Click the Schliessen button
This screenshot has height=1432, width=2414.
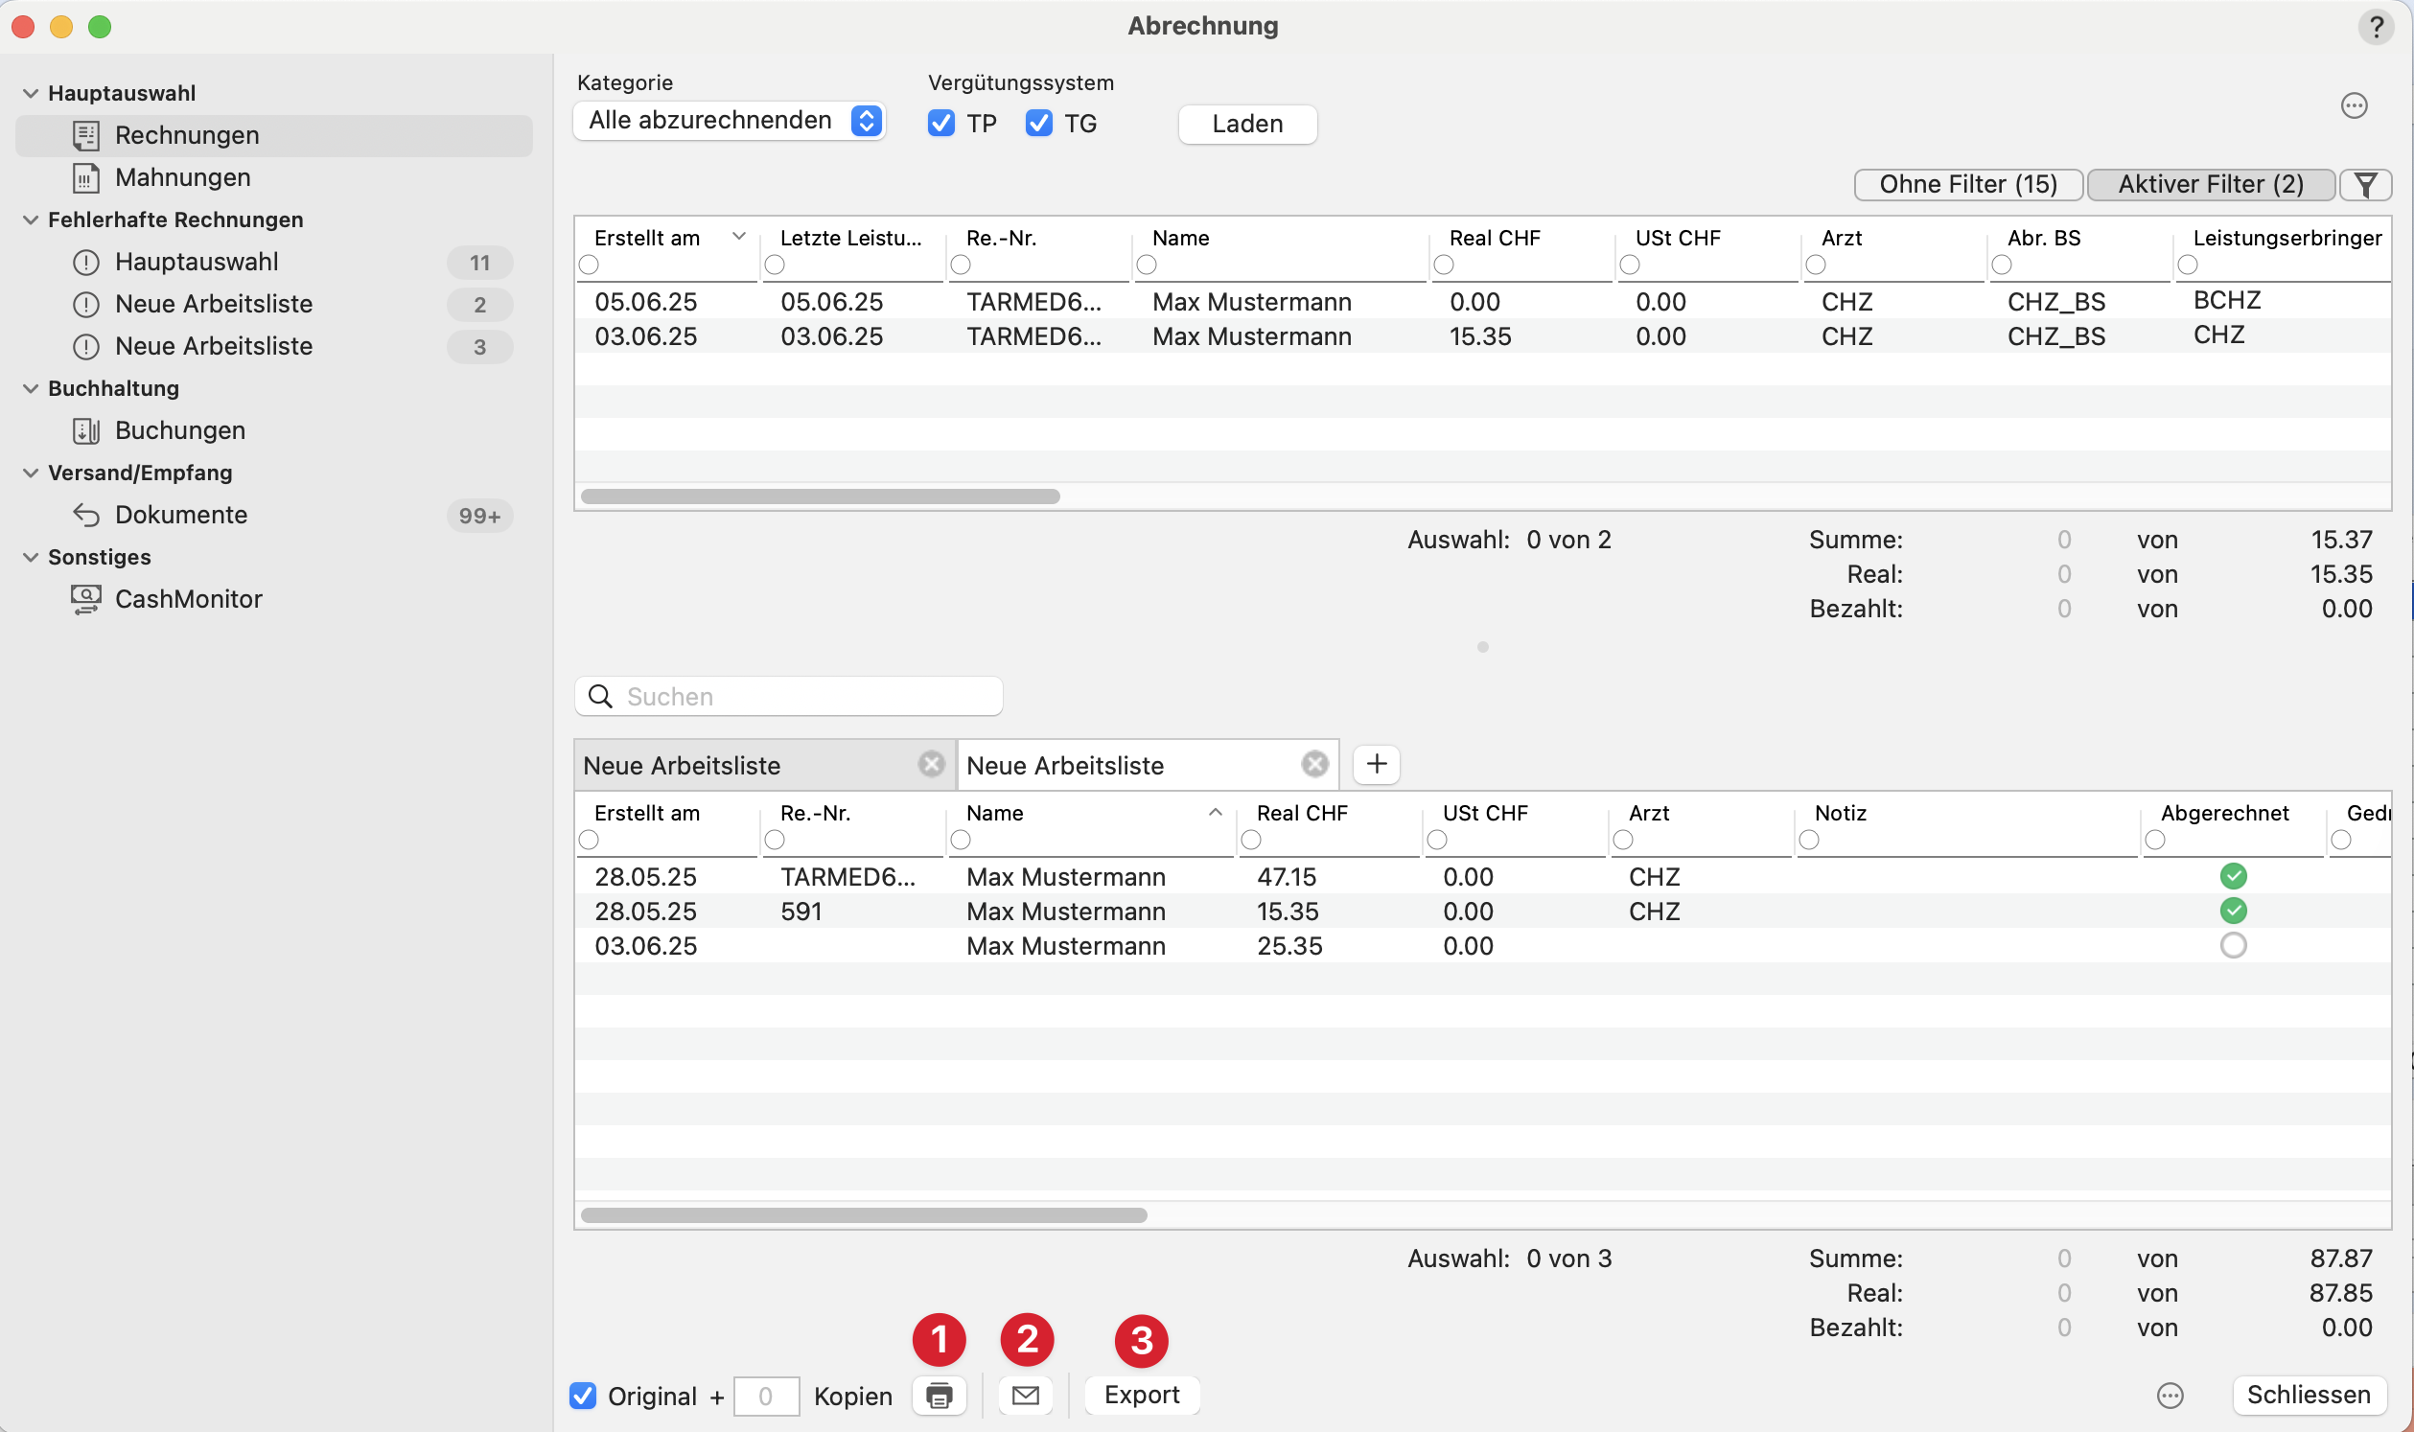click(2308, 1396)
